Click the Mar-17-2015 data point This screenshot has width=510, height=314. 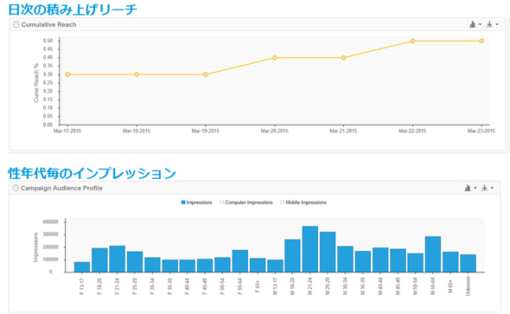pyautogui.click(x=67, y=74)
